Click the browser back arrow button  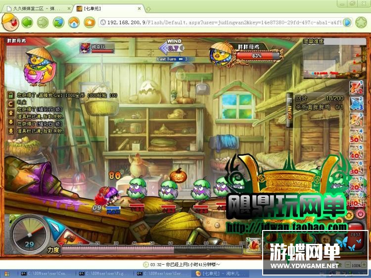click(x=27, y=23)
